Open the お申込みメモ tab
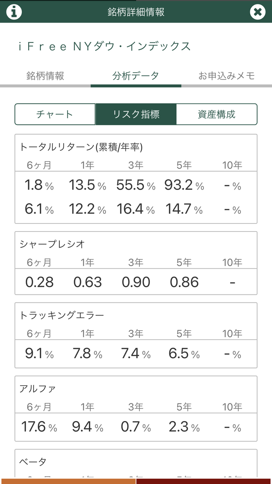This screenshot has width=272, height=484. (x=226, y=75)
